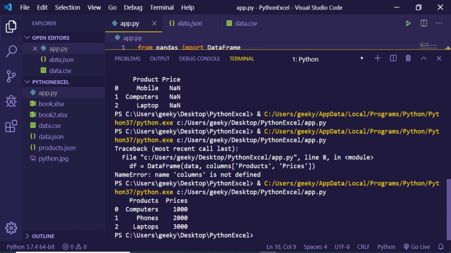Click the Manage gear icon
The width and height of the screenshot is (451, 253).
click(x=11, y=228)
